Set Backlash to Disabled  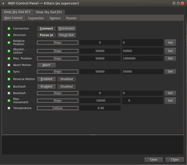click(66, 87)
